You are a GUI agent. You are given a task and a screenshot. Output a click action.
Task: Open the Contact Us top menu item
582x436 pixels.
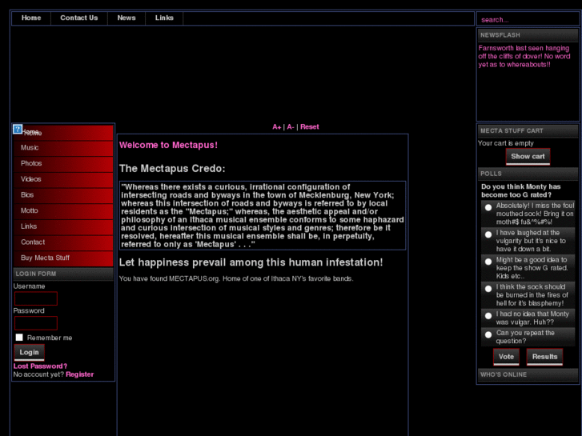coord(79,18)
